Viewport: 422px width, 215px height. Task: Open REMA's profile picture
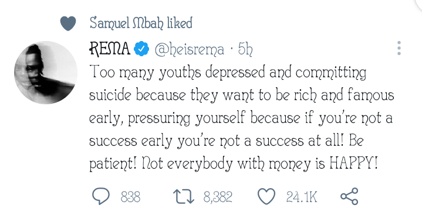point(46,73)
